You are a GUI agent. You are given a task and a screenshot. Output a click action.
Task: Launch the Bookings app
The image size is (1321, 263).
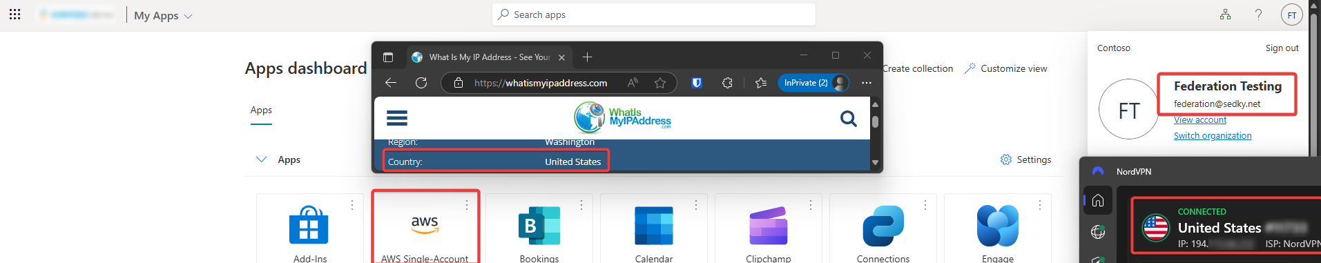(x=539, y=228)
